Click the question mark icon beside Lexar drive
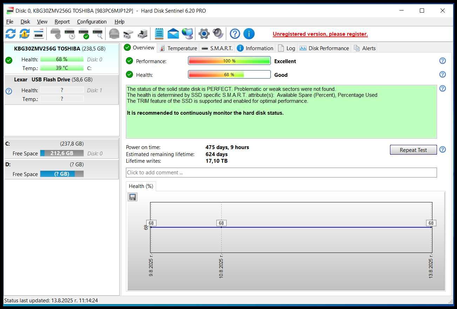Image resolution: width=457 pixels, height=309 pixels. [x=9, y=91]
